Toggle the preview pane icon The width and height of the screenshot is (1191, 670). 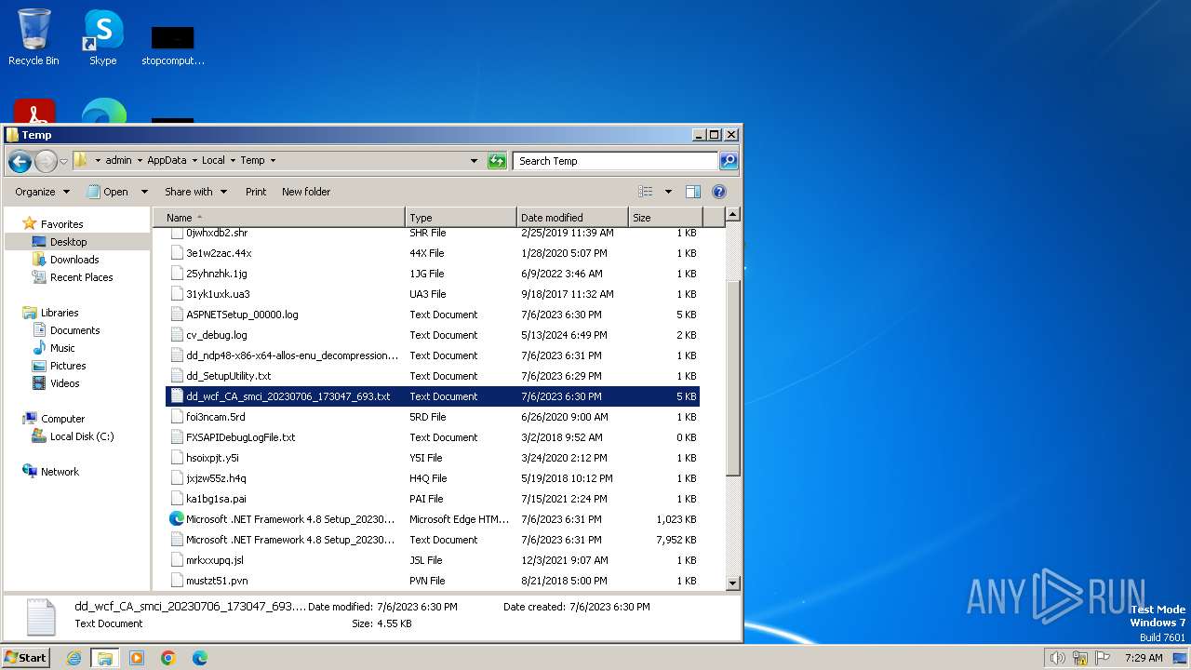point(693,192)
